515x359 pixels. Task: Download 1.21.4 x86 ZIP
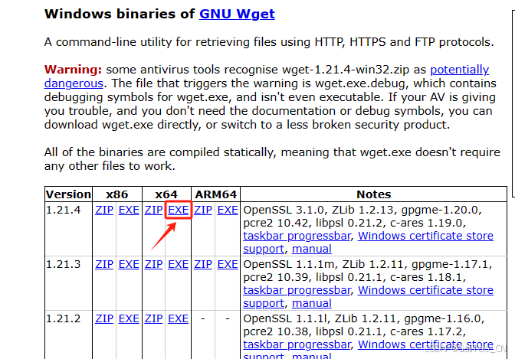(104, 210)
